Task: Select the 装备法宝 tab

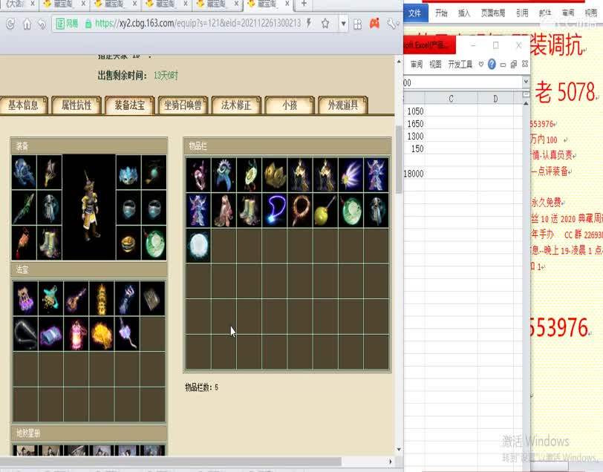Action: [130, 105]
